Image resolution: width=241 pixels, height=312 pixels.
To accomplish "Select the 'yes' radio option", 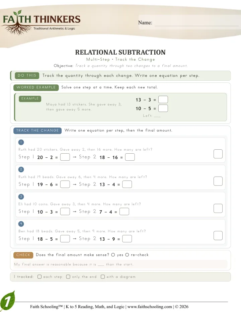I will 113,255.
